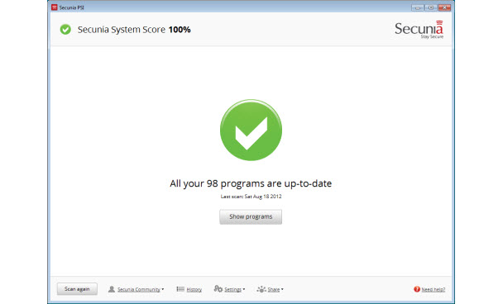Open the Secunia Community link
Viewport: 503px width, 304px height.
pyautogui.click(x=139, y=290)
